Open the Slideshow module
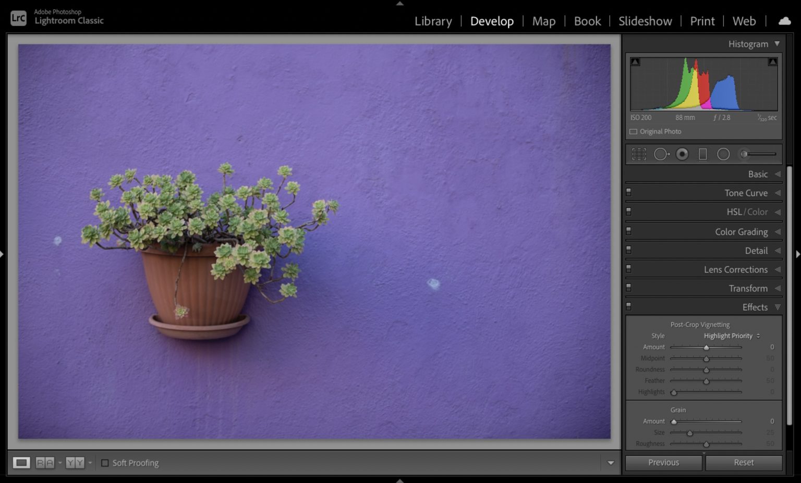 [645, 21]
